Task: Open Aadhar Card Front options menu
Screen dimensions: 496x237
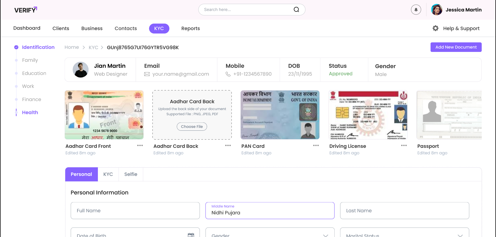Action: [140, 146]
